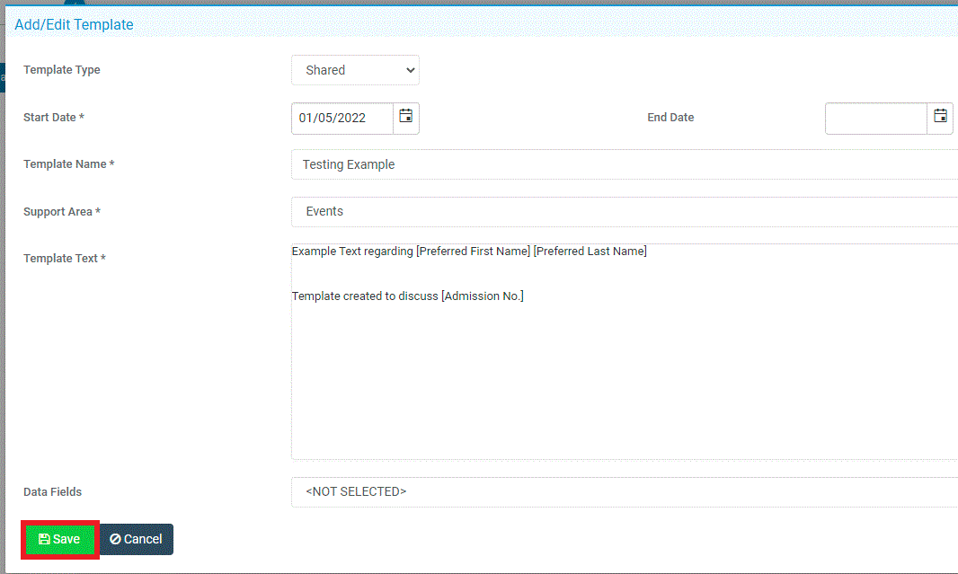Open the Template Type dropdown showing Shared
The width and height of the screenshot is (958, 574).
point(355,69)
